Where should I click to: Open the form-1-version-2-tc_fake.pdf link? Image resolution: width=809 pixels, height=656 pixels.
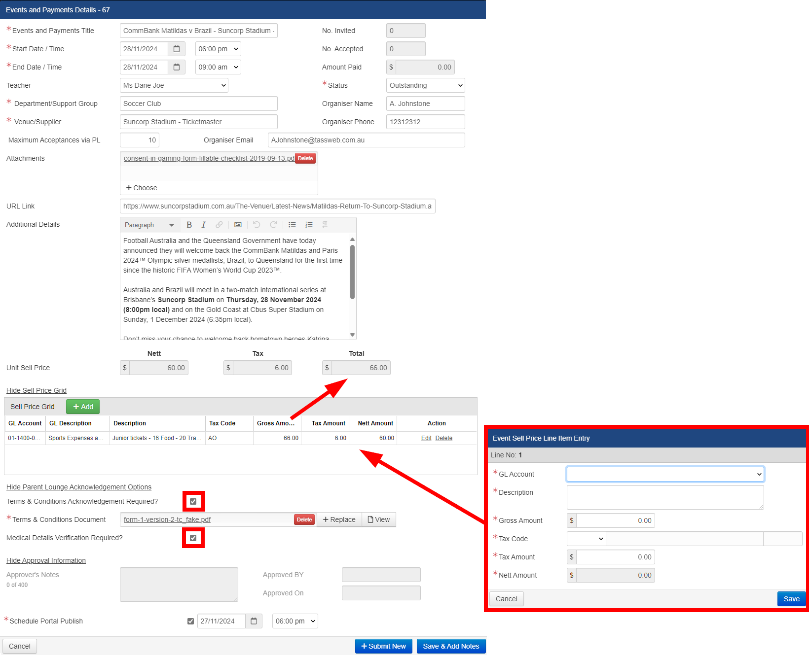(167, 519)
